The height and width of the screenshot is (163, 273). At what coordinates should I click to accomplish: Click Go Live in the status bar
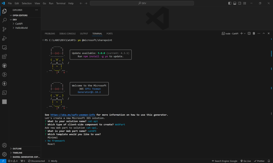[246, 161]
